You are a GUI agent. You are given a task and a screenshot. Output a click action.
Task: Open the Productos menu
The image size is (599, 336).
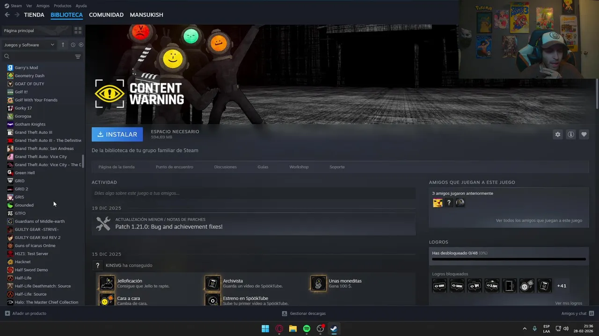coord(63,6)
